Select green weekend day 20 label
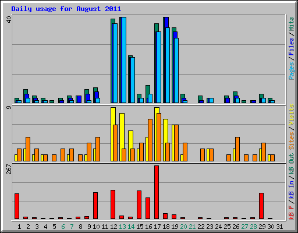Image resolution: width=298 pixels, height=233 pixels. (x=183, y=227)
